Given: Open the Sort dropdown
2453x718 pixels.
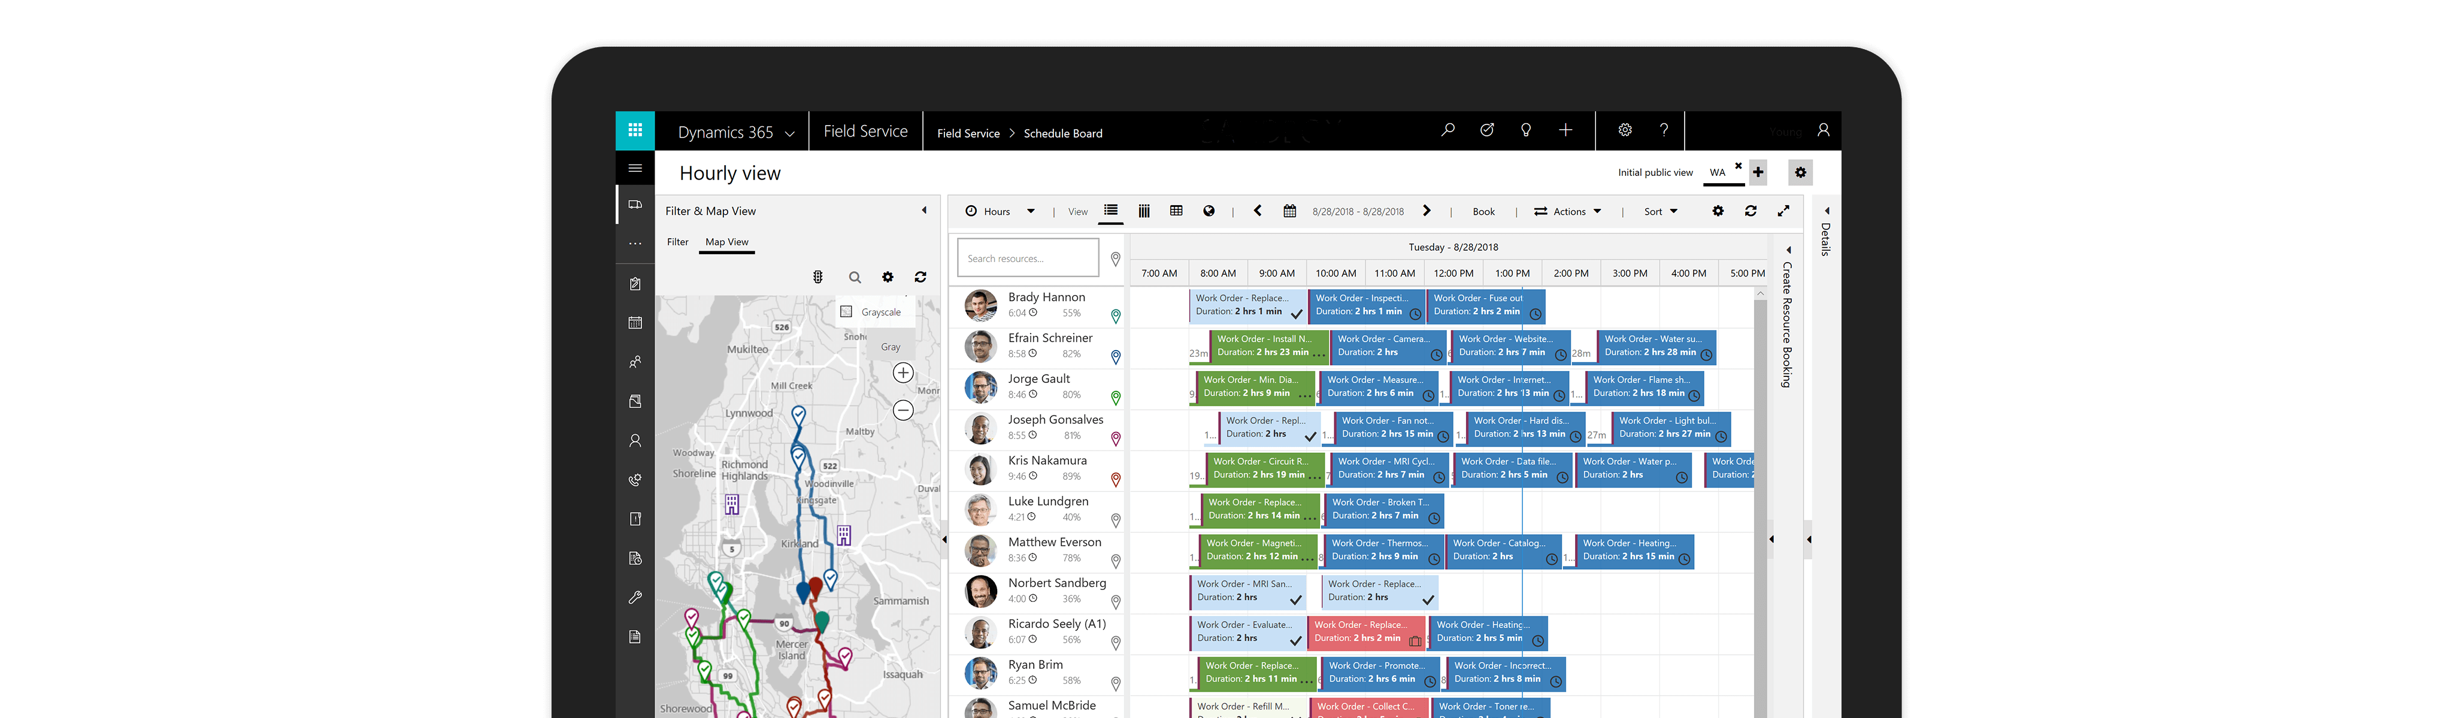Looking at the screenshot, I should [1661, 211].
